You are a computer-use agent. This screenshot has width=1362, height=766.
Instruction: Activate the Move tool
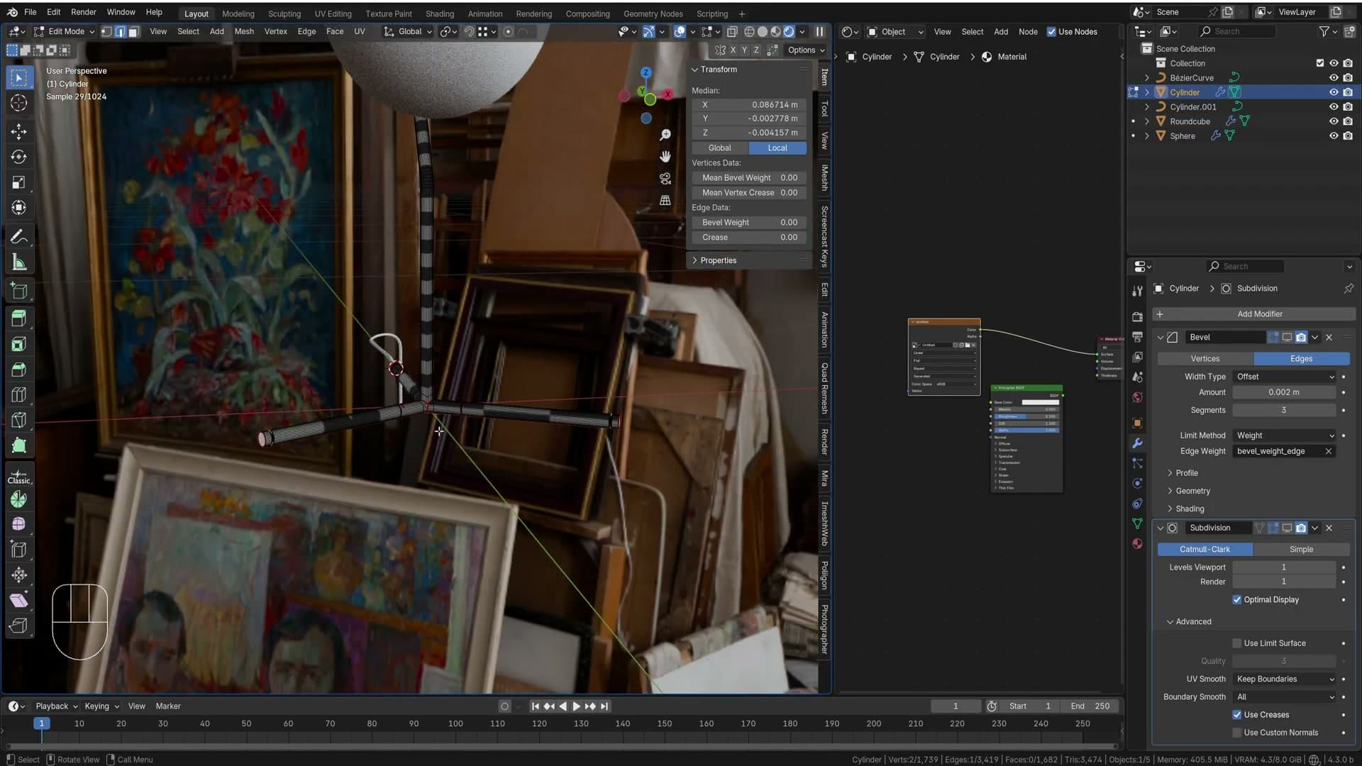coord(19,131)
